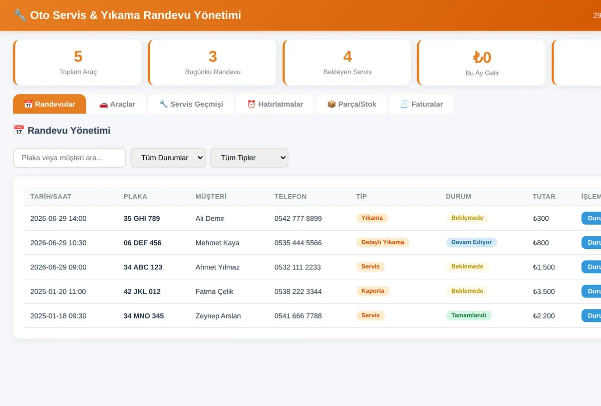Click the Tamamlandı status badge

469,315
